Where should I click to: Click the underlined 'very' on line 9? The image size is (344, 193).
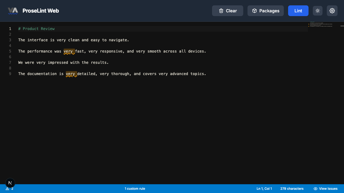[x=70, y=74]
